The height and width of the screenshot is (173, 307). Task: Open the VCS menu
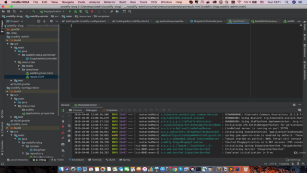coord(153,2)
